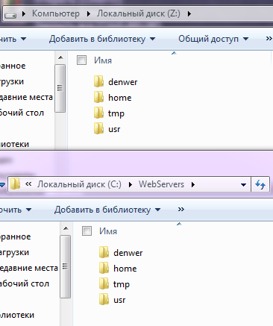Click WebServers breadcrumb segment
273x326 pixels.
click(x=161, y=184)
